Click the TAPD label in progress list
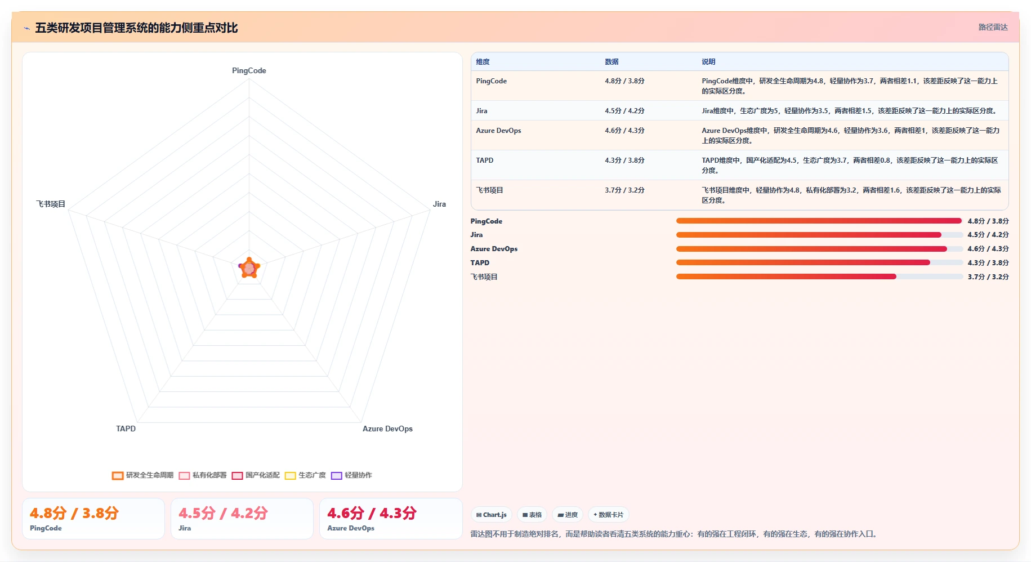 tap(480, 263)
